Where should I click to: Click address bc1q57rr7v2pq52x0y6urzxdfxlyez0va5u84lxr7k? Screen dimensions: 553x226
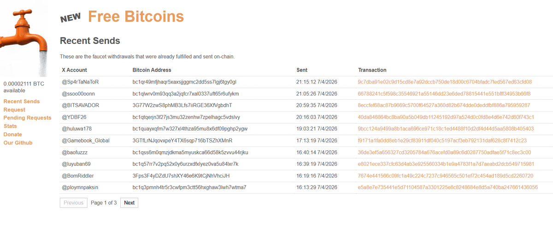[x=185, y=164]
